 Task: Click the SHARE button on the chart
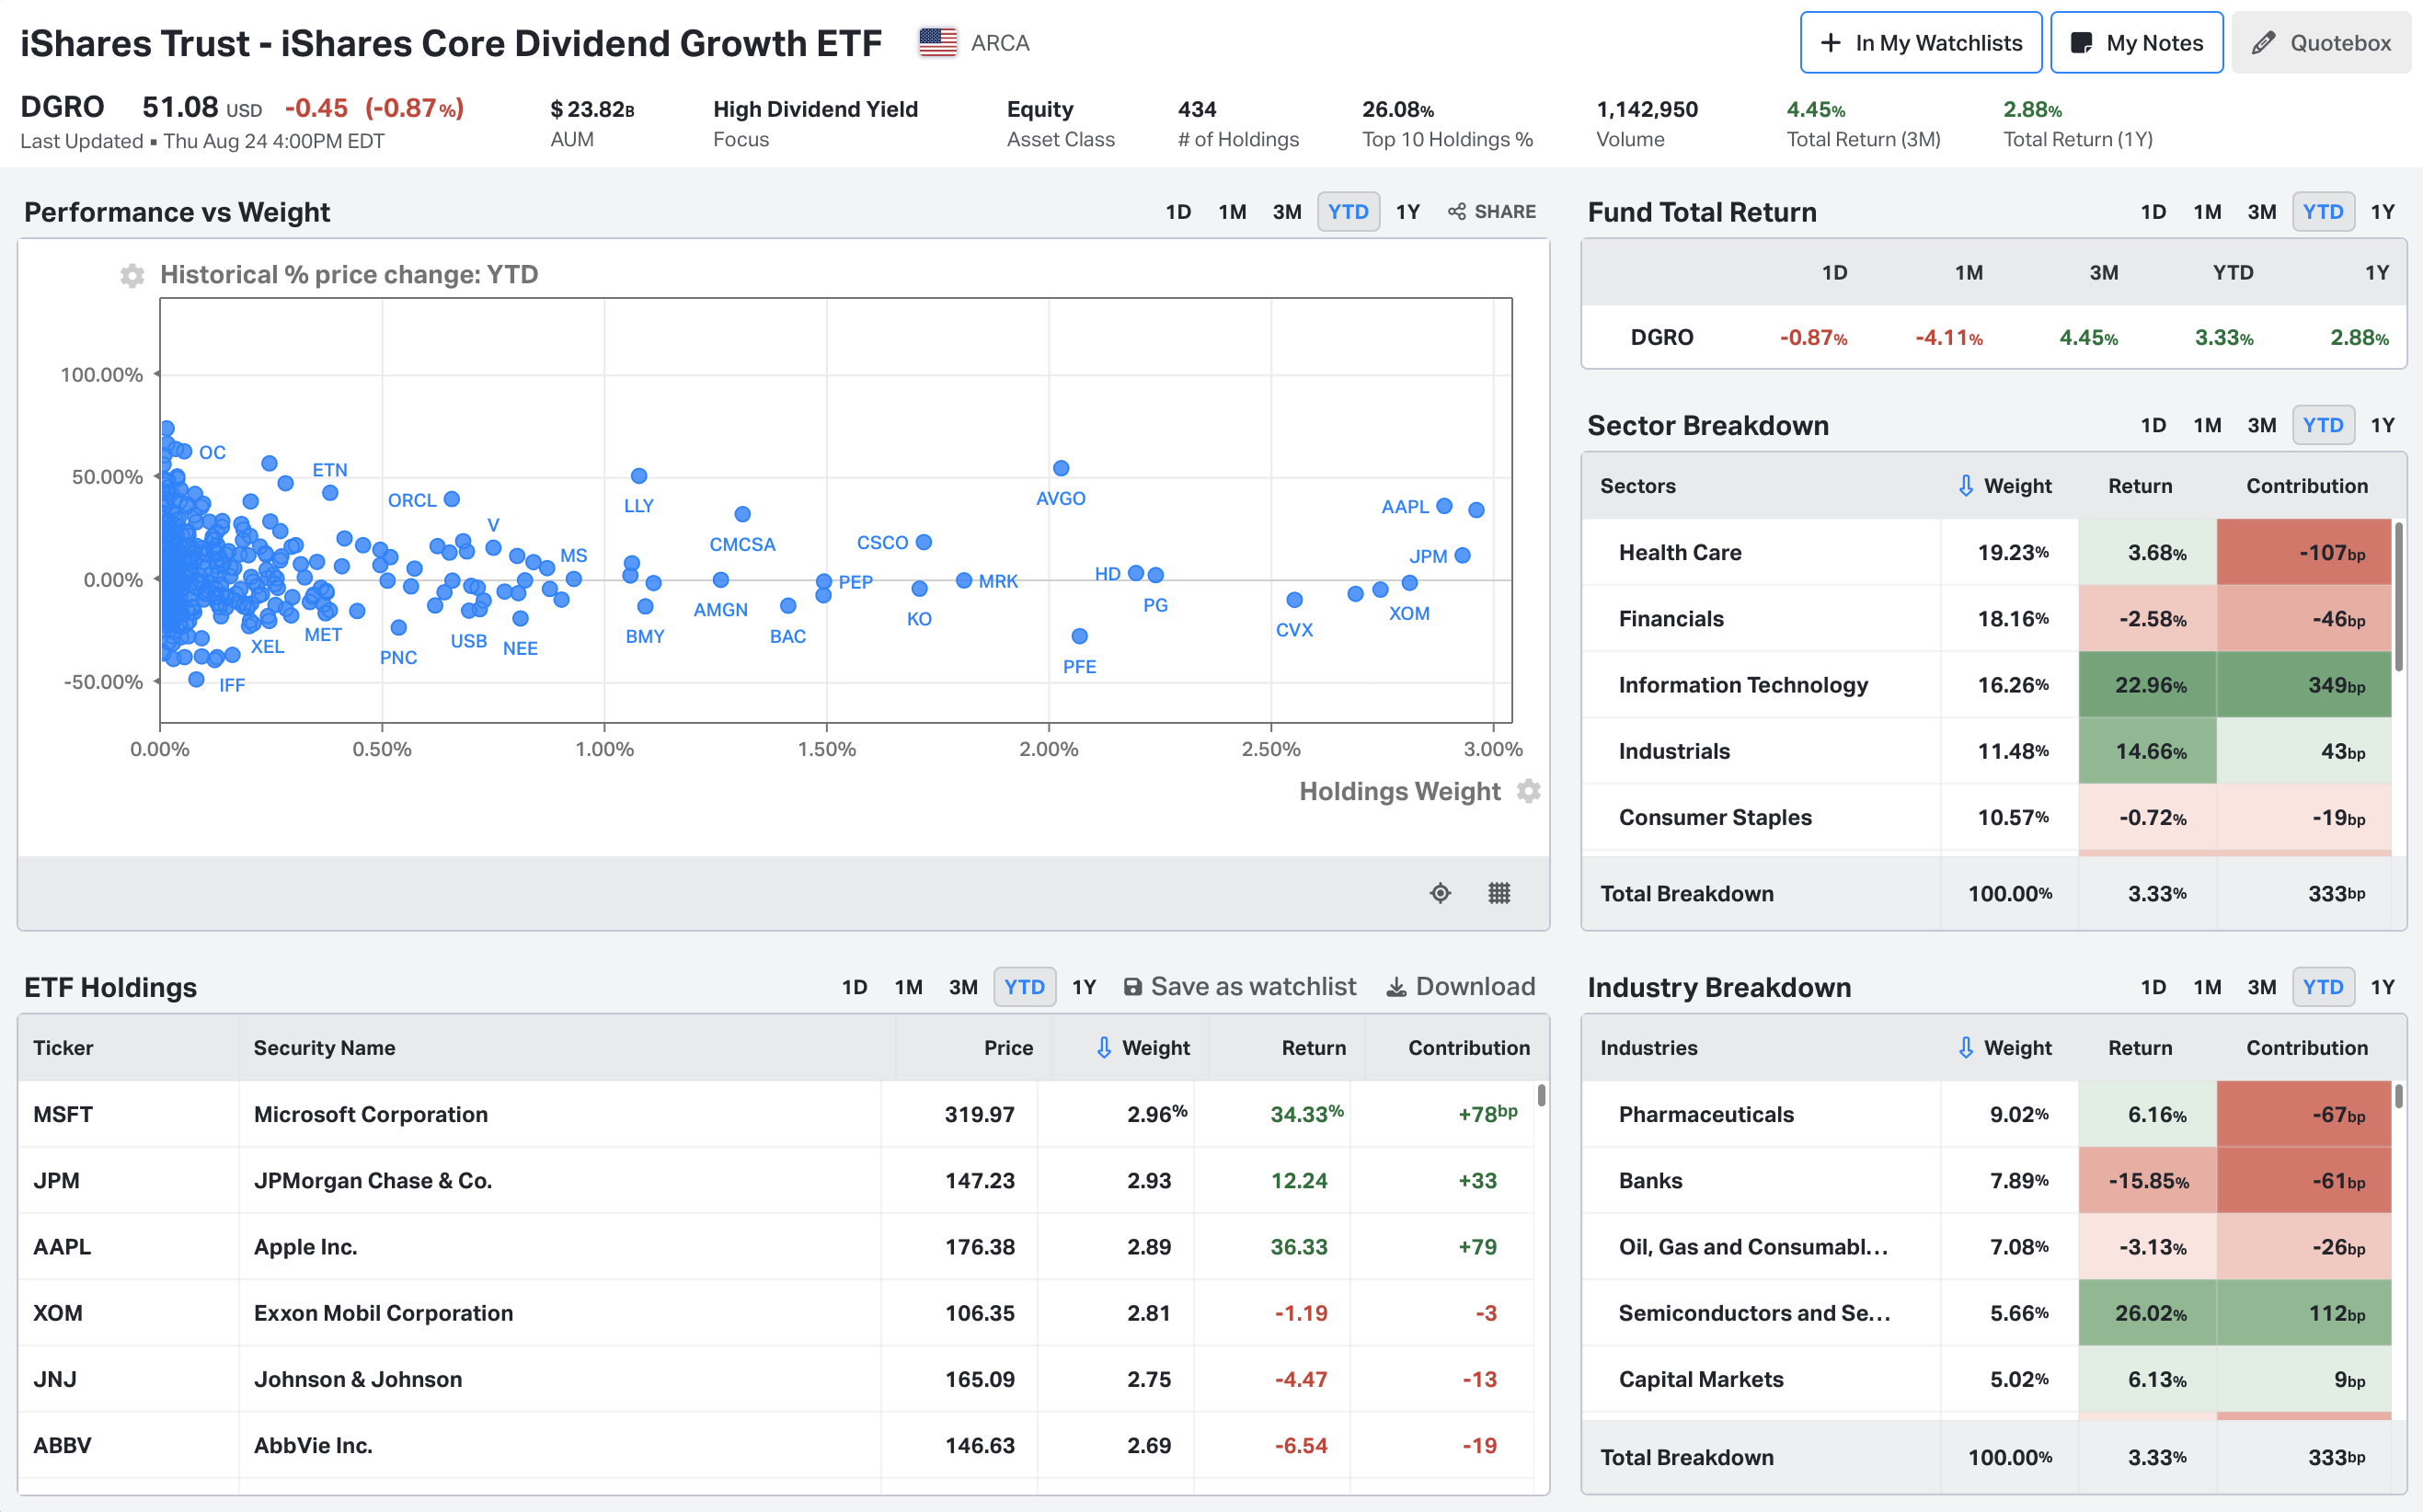click(1491, 212)
